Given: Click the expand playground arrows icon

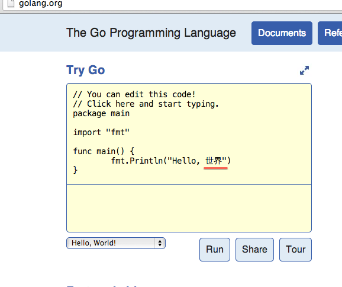Looking at the screenshot, I should (304, 71).
